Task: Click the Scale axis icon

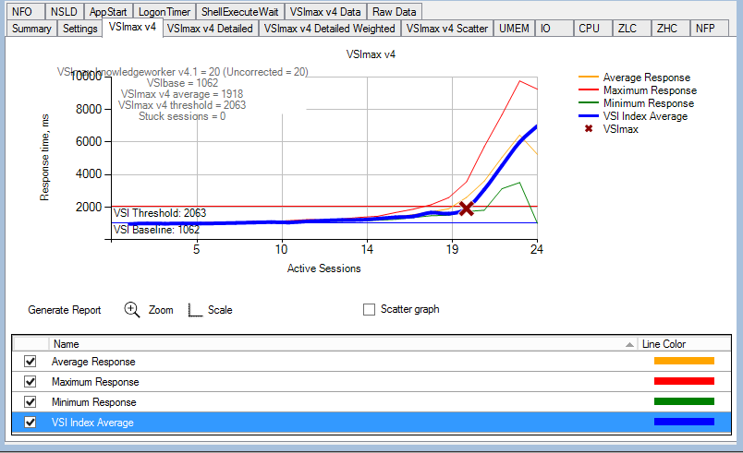Action: [195, 310]
